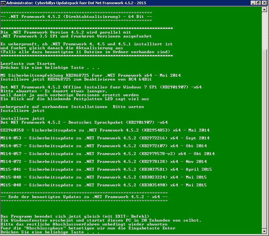Click line 'Deutsches Sprachpaket (KB2901907) -x64'

pos(84,122)
